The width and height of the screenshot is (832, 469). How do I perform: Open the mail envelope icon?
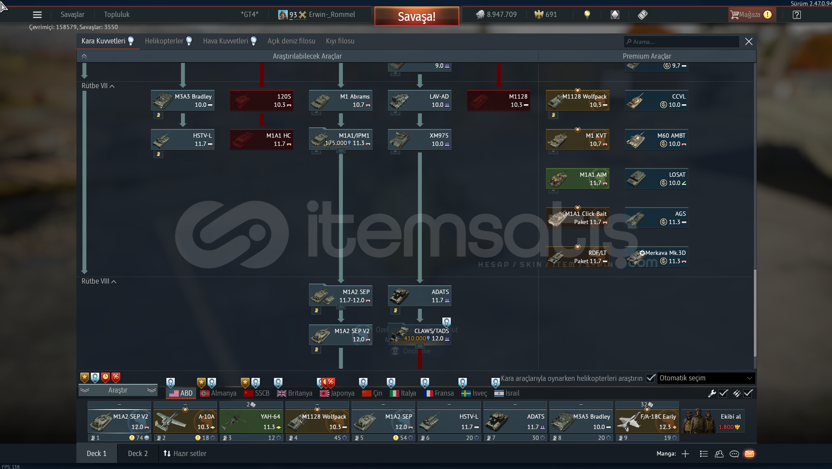[x=749, y=454]
